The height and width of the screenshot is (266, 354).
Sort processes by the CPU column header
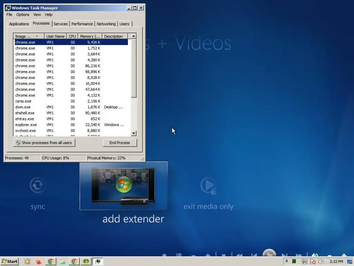pyautogui.click(x=72, y=36)
